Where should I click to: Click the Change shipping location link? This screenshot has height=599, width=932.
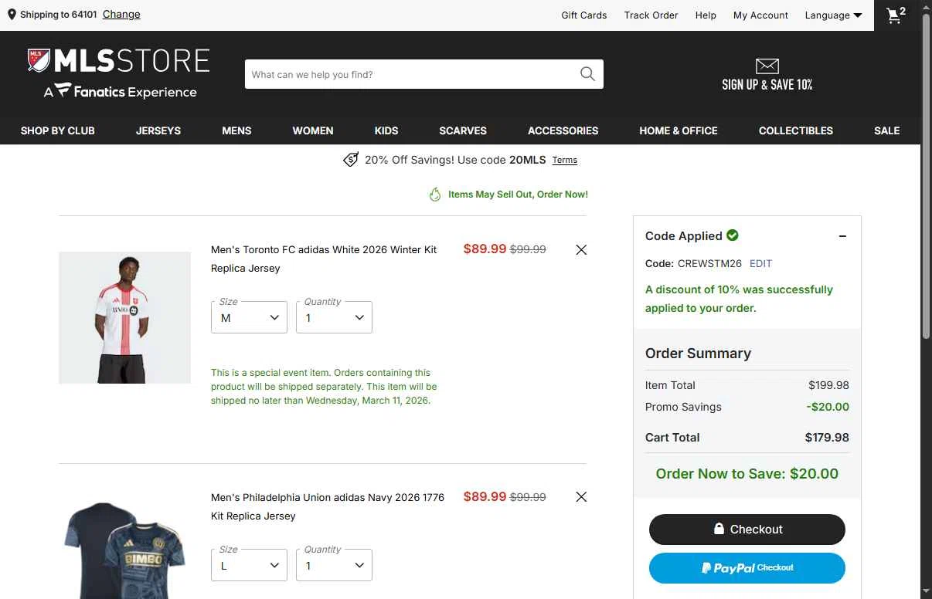tap(121, 14)
